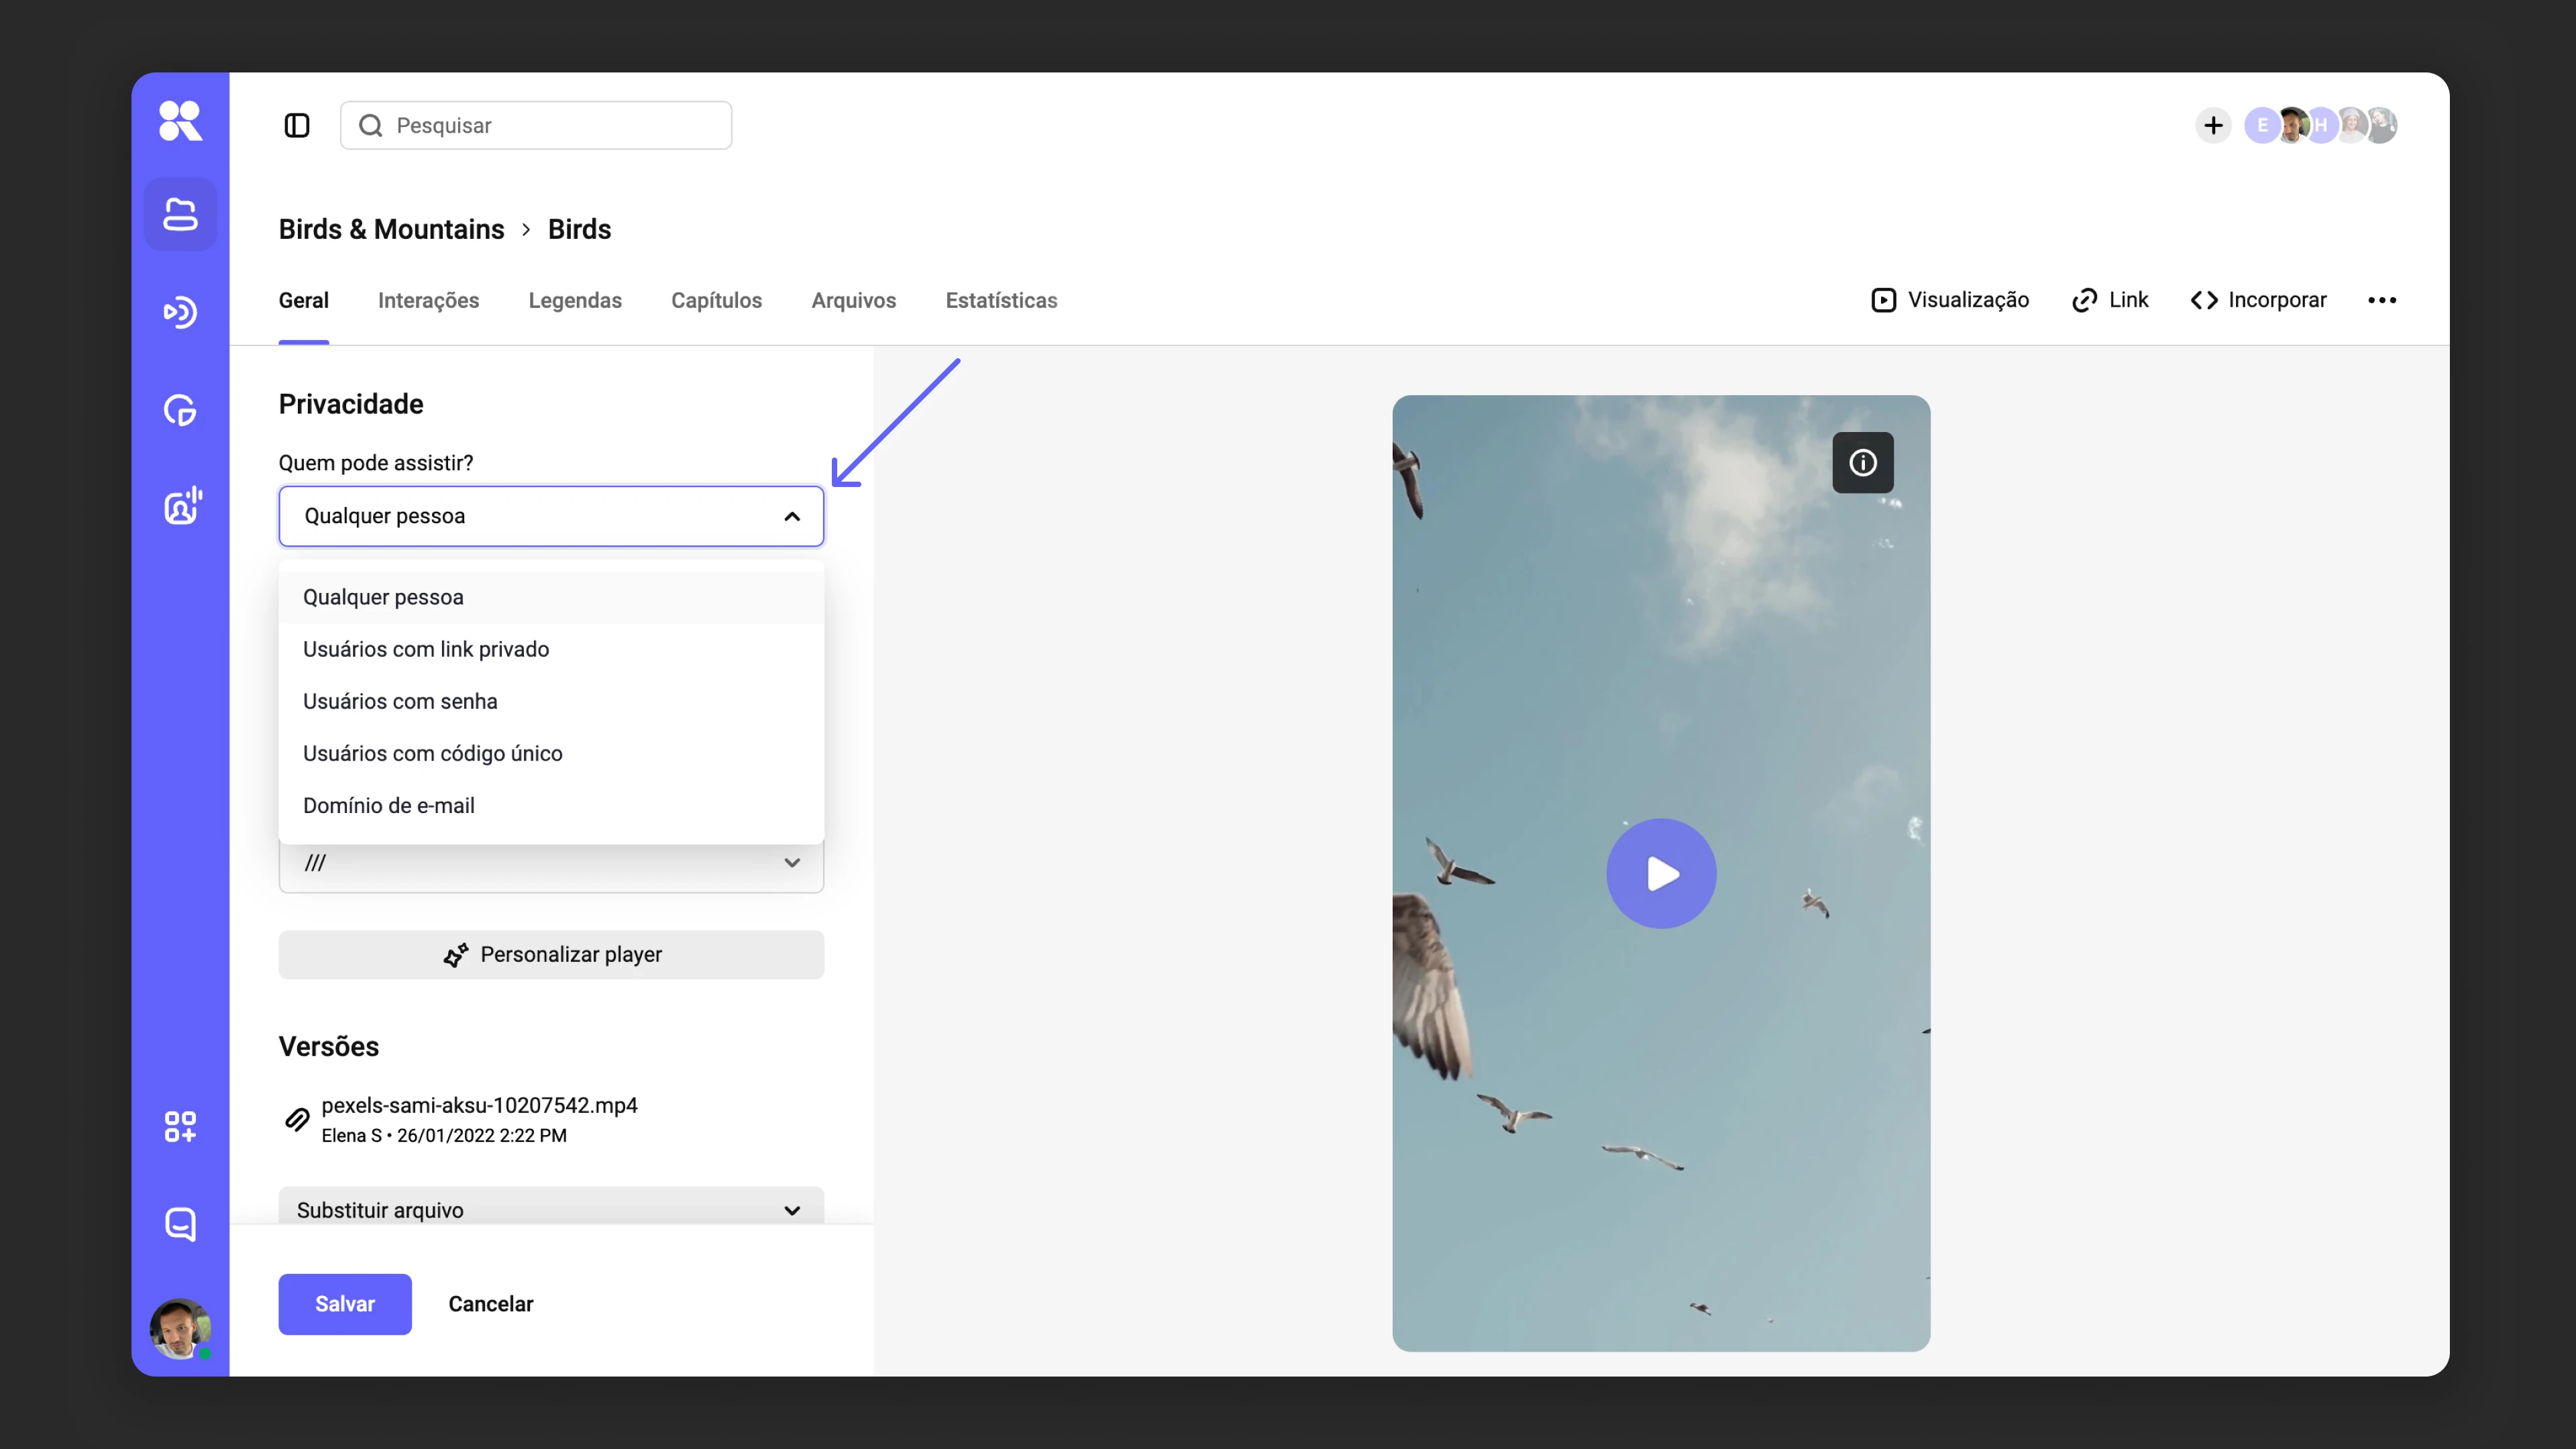Image resolution: width=2576 pixels, height=1449 pixels.
Task: Open the user profile avatar
Action: point(180,1329)
